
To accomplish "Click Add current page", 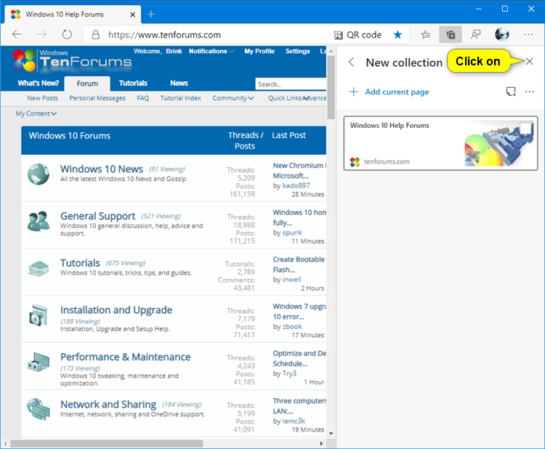I will [397, 92].
